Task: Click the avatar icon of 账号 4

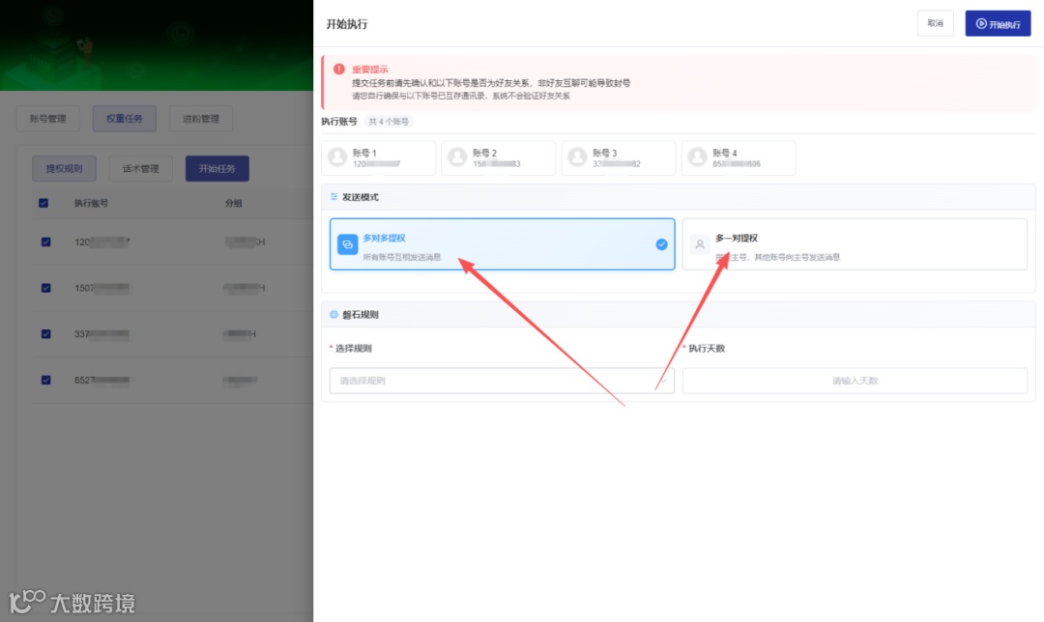Action: tap(697, 157)
